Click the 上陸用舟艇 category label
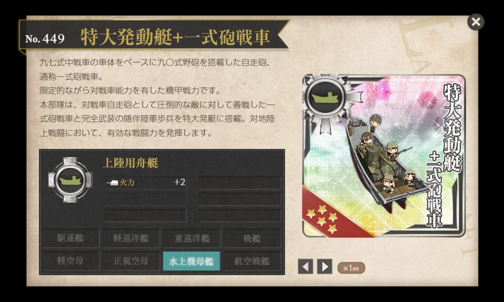 (131, 163)
